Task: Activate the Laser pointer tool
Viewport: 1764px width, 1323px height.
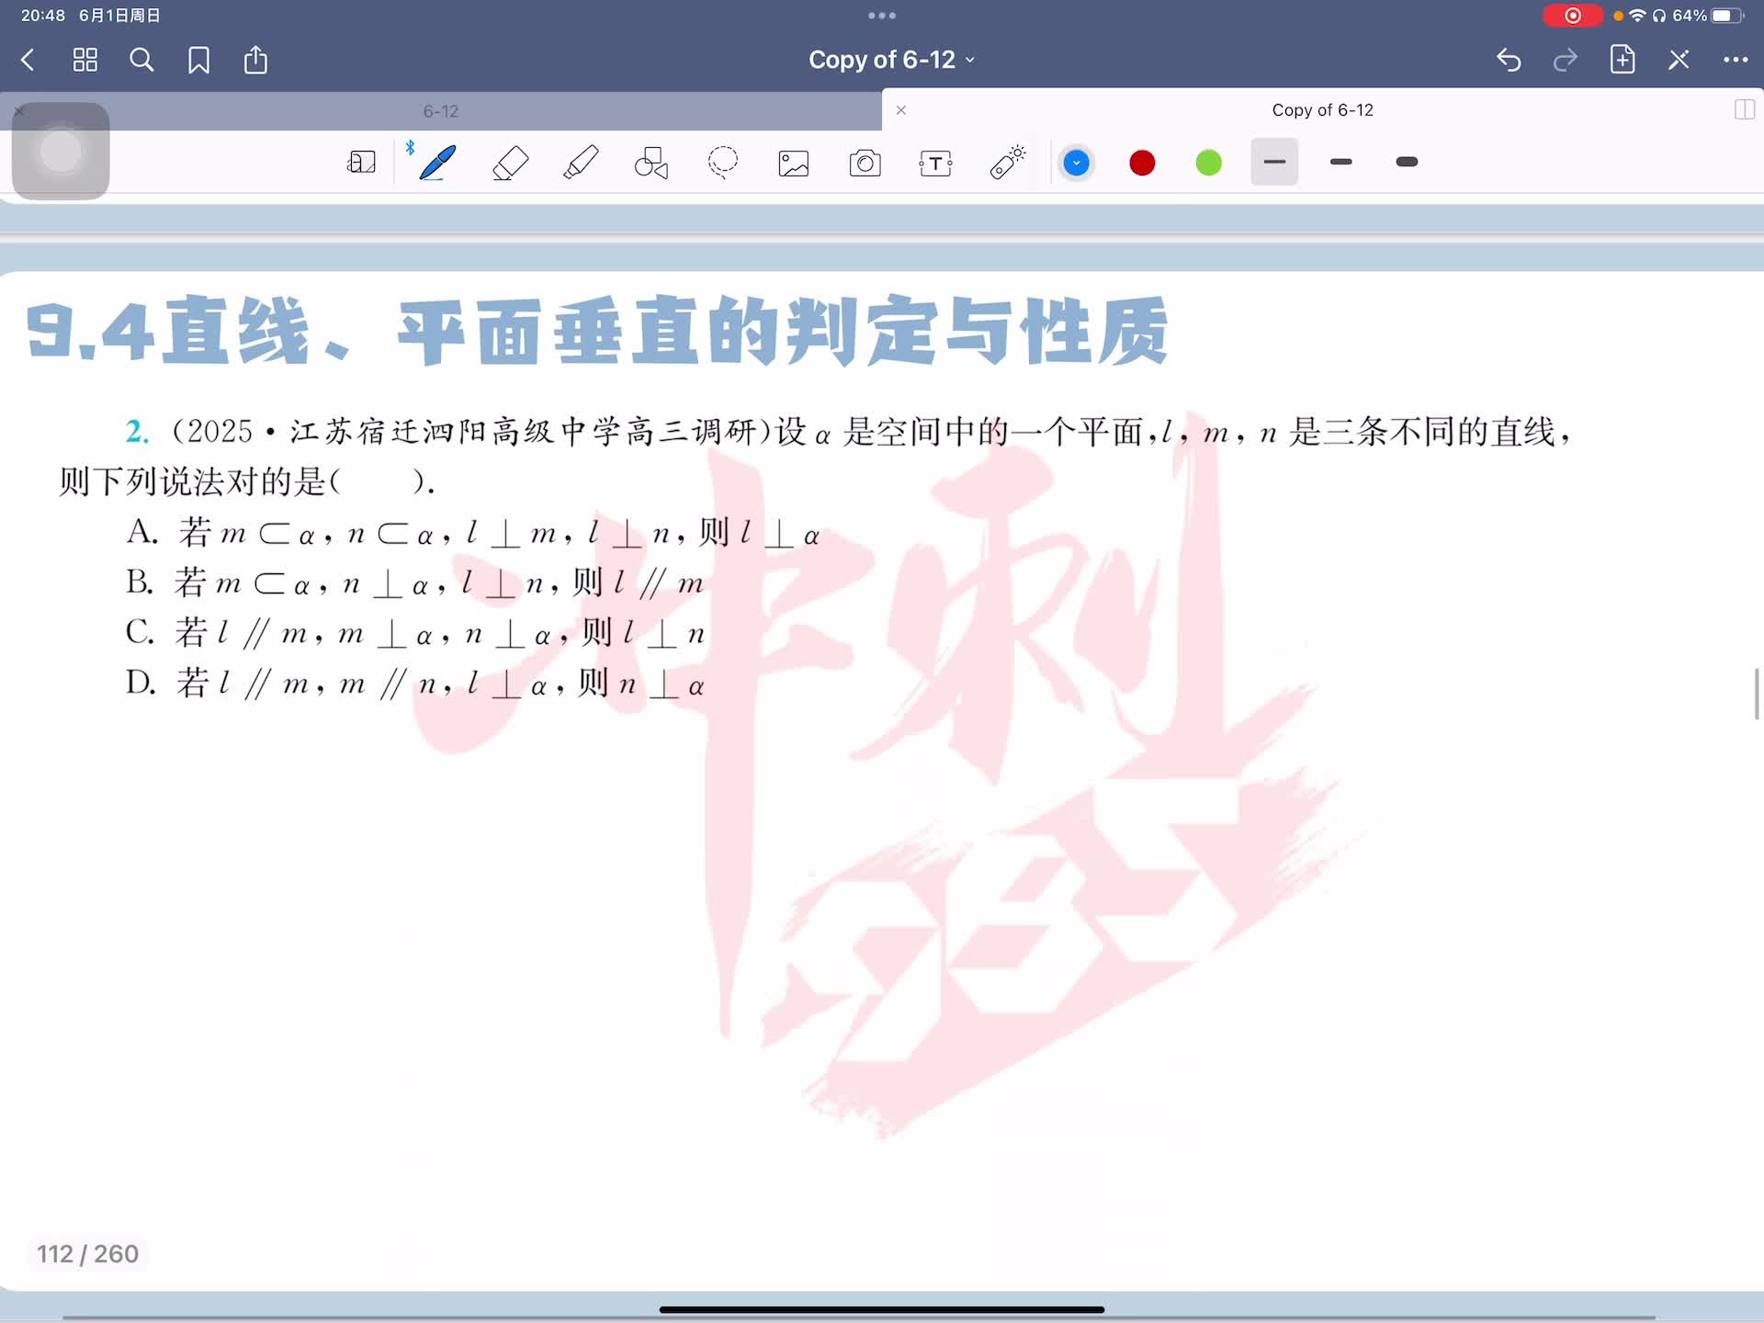Action: tap(1007, 163)
